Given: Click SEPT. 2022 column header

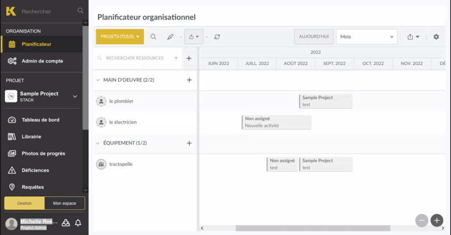Looking at the screenshot, I should [x=334, y=63].
